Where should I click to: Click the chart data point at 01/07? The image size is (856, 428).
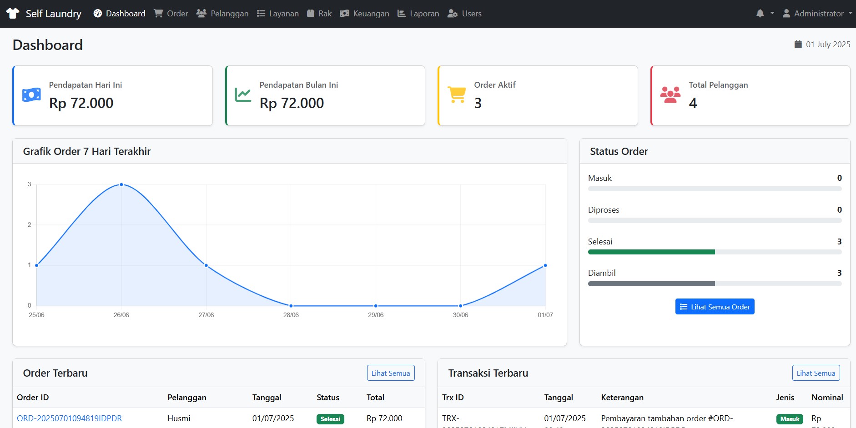[545, 265]
